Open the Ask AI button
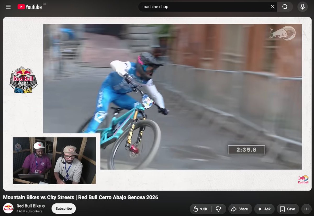Screen dimensions: 314x216 coord(264,209)
